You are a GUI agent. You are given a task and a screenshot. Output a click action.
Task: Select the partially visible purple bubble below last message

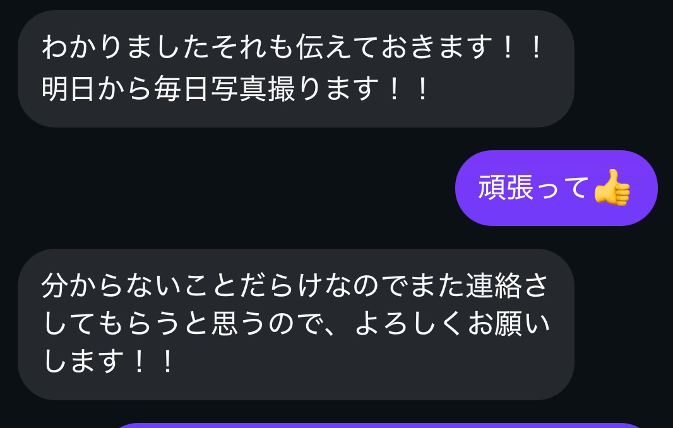coord(380,425)
